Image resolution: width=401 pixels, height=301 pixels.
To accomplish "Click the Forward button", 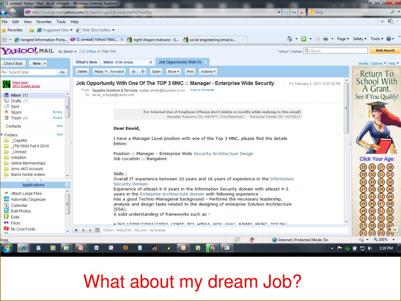I will click(117, 71).
